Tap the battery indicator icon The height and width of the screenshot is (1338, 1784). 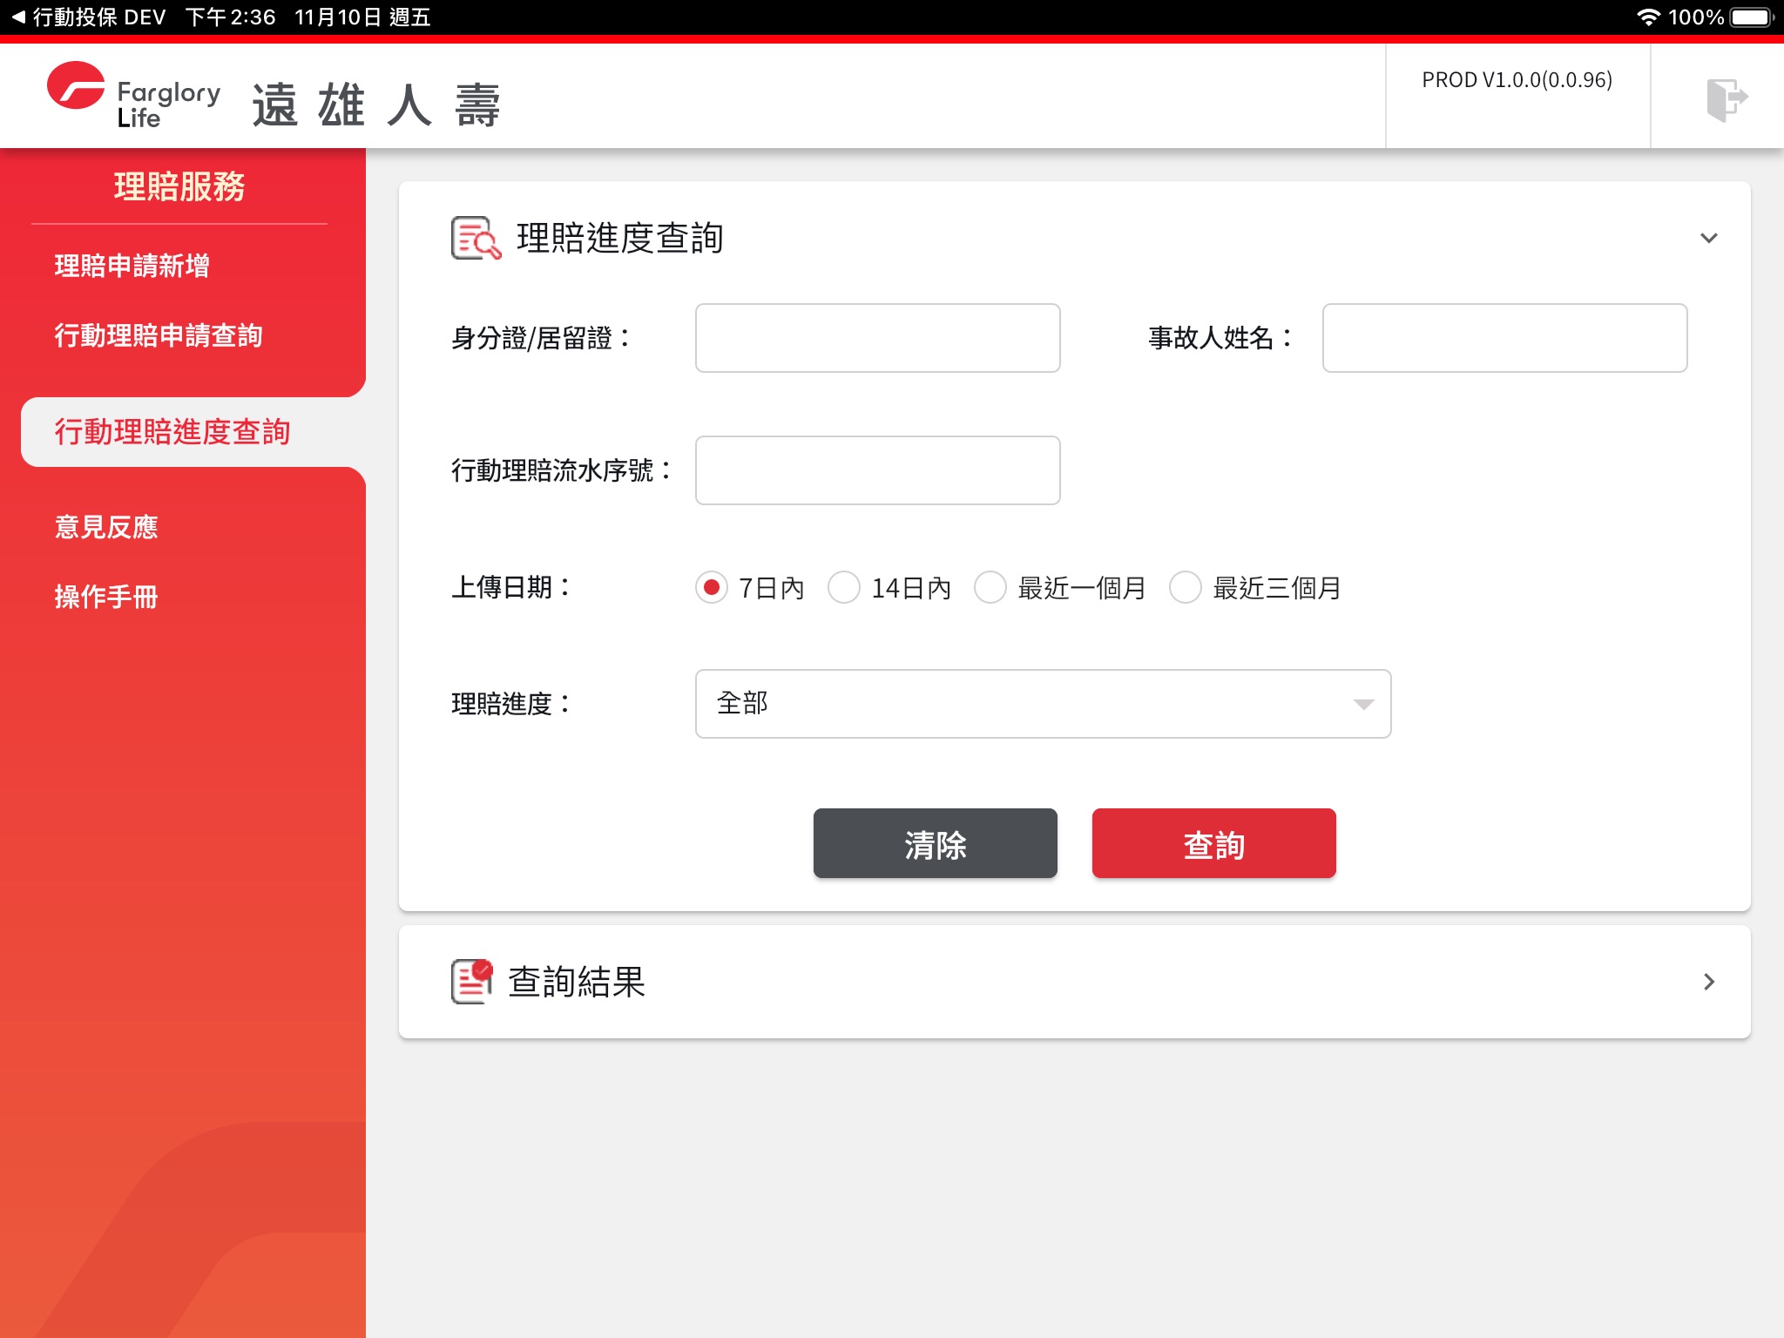(1752, 17)
